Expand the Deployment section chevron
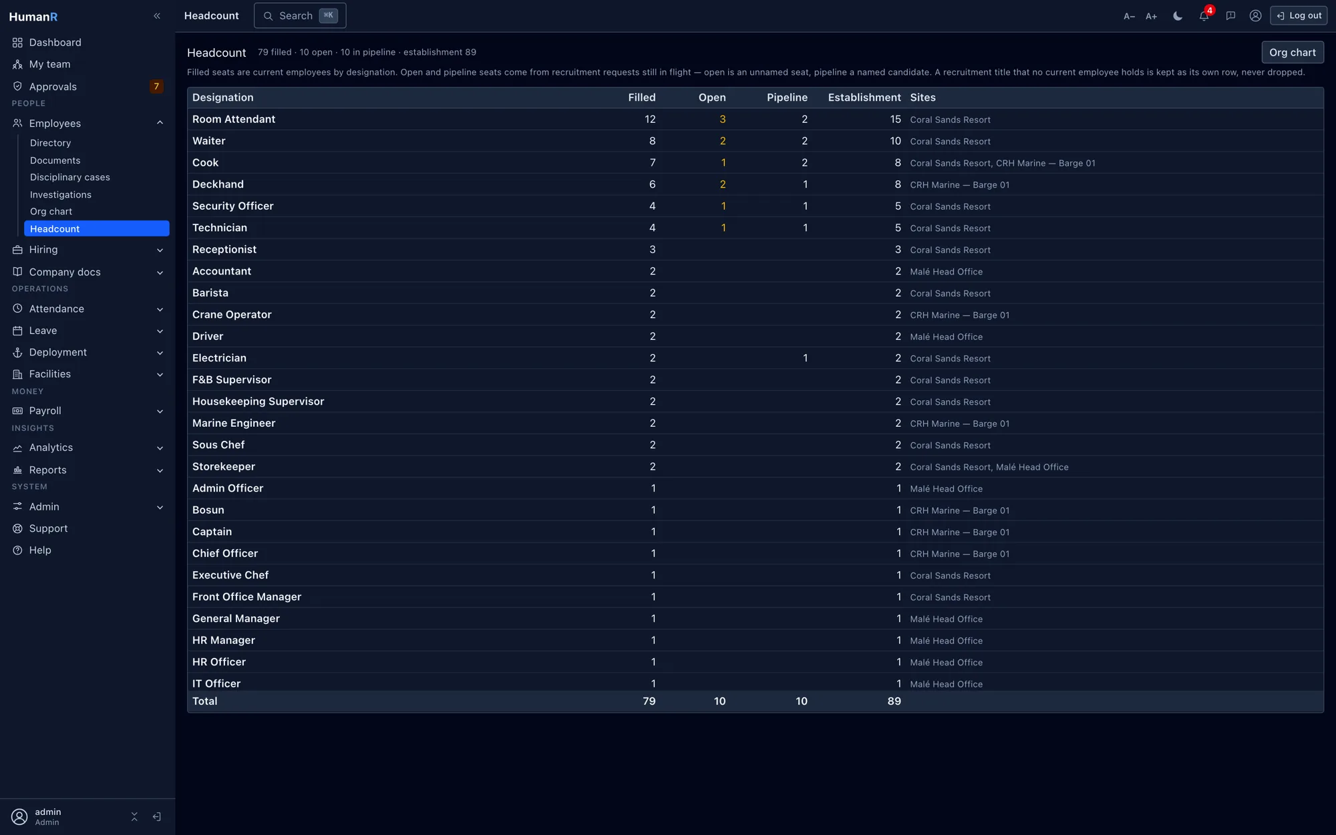 click(x=160, y=353)
